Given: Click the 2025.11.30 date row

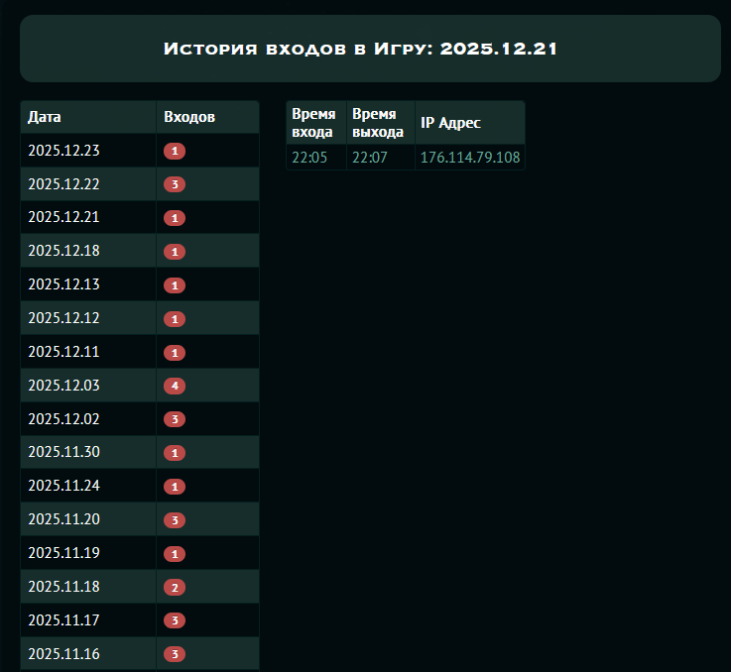Looking at the screenshot, I should coord(63,453).
